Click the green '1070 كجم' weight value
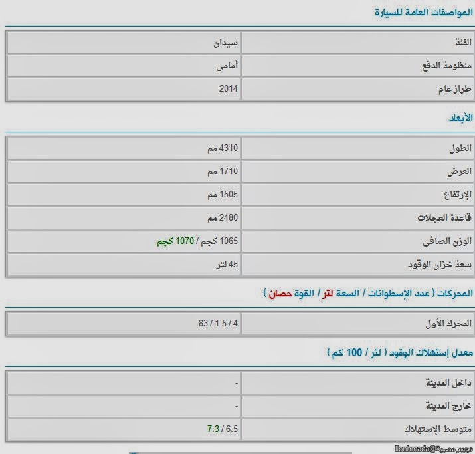 [171, 241]
